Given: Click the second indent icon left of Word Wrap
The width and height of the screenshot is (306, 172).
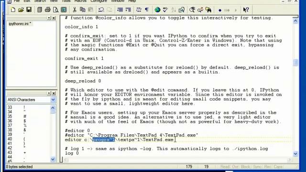Looking at the screenshot, I should click(x=128, y=10).
